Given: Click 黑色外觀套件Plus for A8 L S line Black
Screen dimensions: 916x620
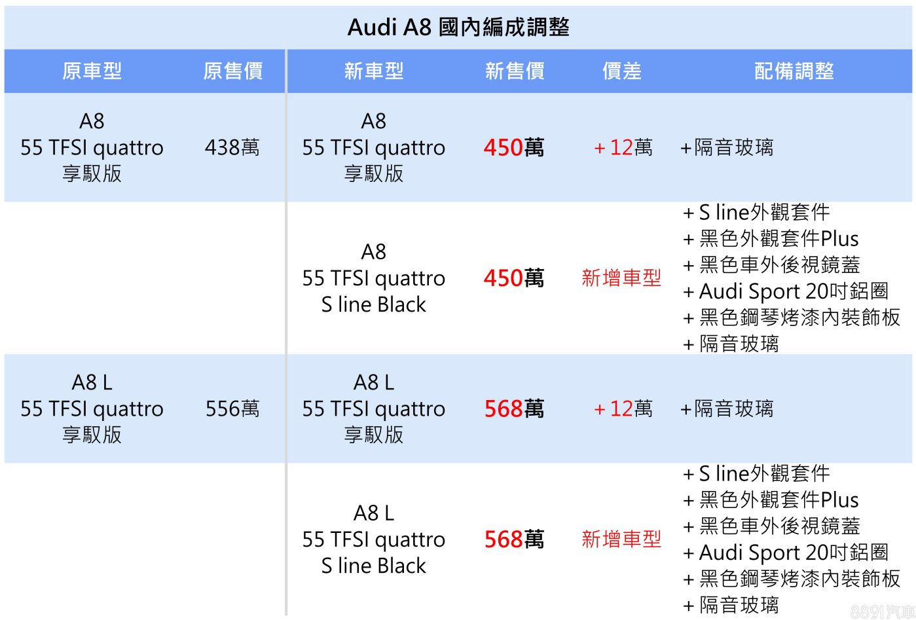Looking at the screenshot, I should 779,500.
